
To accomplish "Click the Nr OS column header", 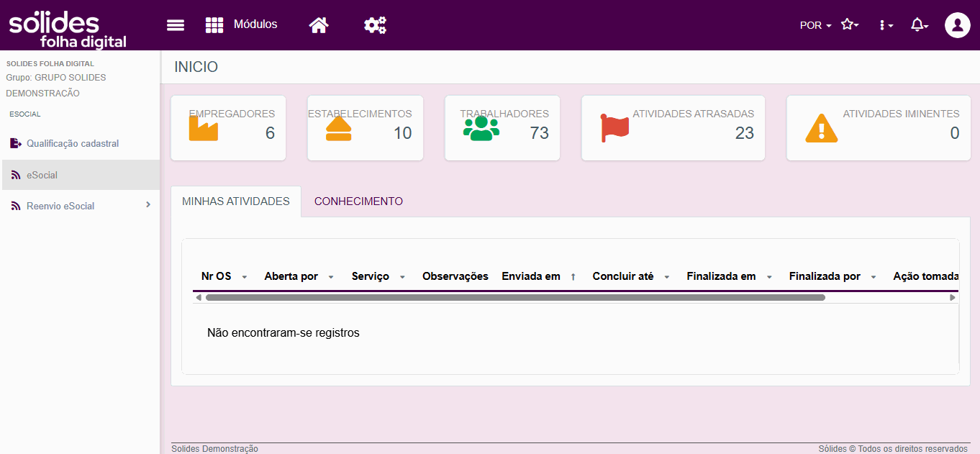I will pyautogui.click(x=216, y=276).
